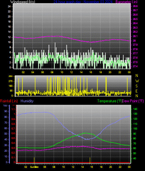This screenshot has width=145, height=171.
Task: Click the 2 value on windspeed axis
Action: [x=10, y=63]
